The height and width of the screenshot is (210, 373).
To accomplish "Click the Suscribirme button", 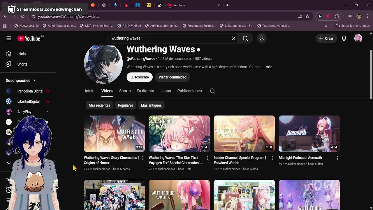I will pos(140,77).
